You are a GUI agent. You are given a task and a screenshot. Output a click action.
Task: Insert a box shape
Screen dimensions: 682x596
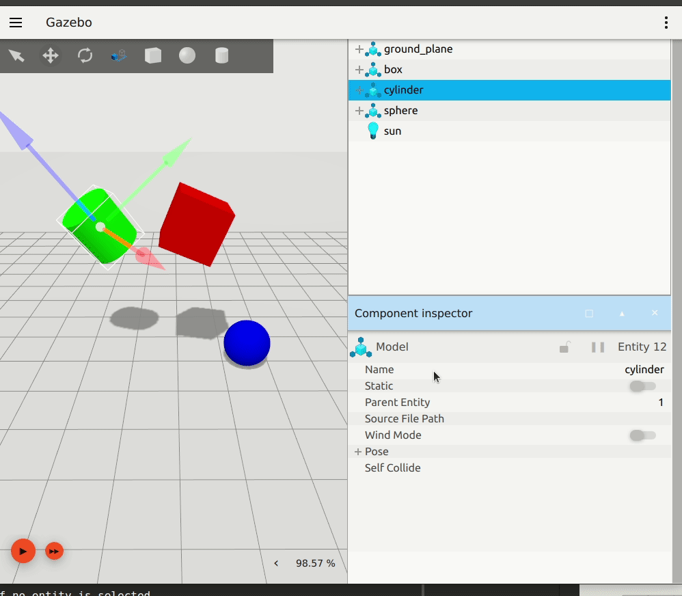[x=153, y=55]
